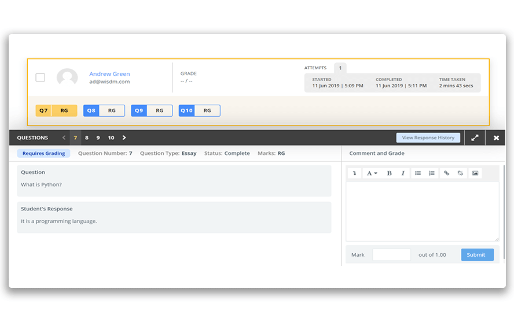Expand the editor toolbar toggle arrow
This screenshot has width=514, height=322.
[354, 173]
